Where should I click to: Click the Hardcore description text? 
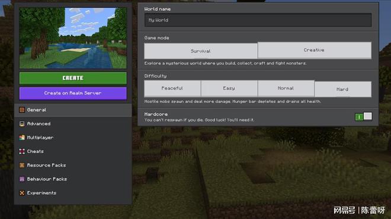click(199, 120)
